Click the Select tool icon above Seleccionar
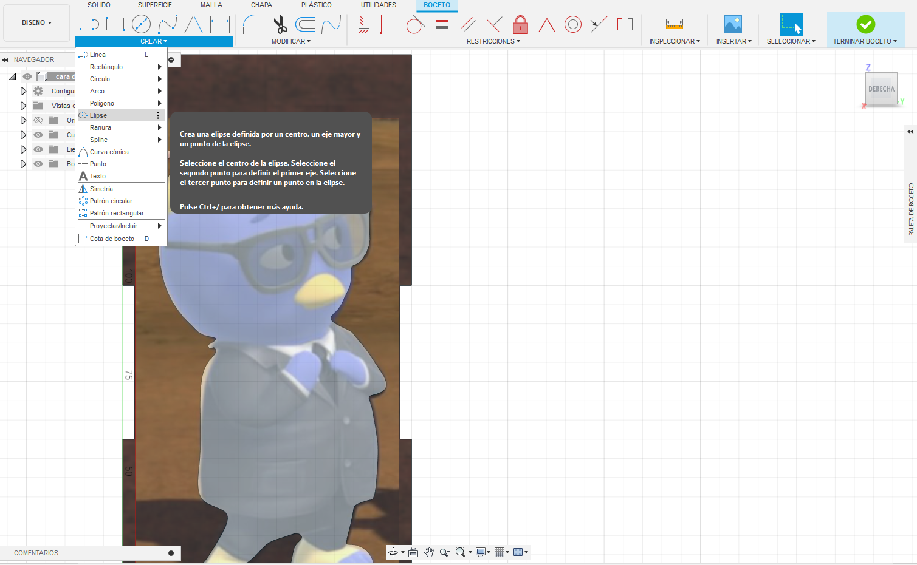917x565 pixels. coord(791,24)
